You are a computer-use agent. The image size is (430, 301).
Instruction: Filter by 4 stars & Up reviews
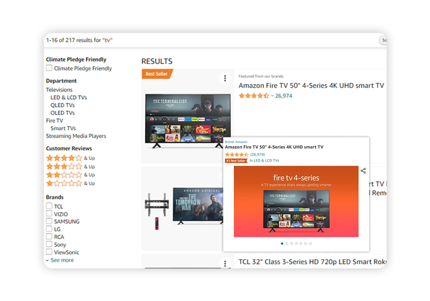70,158
